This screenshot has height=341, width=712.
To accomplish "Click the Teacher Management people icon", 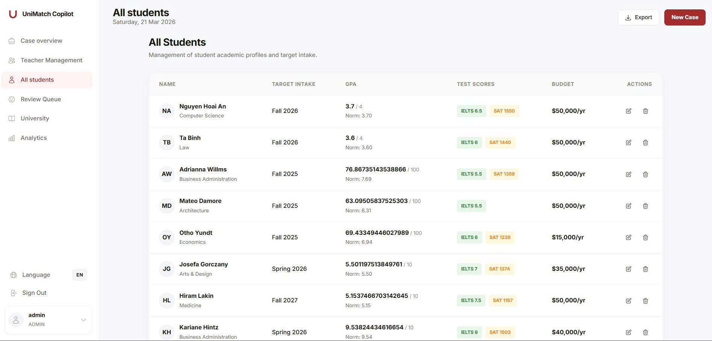I will 12,60.
